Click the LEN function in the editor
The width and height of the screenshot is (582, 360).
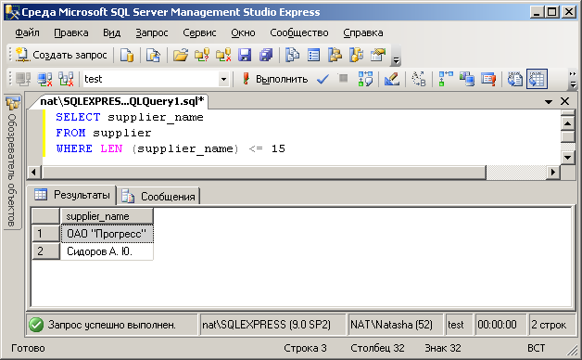click(x=111, y=148)
